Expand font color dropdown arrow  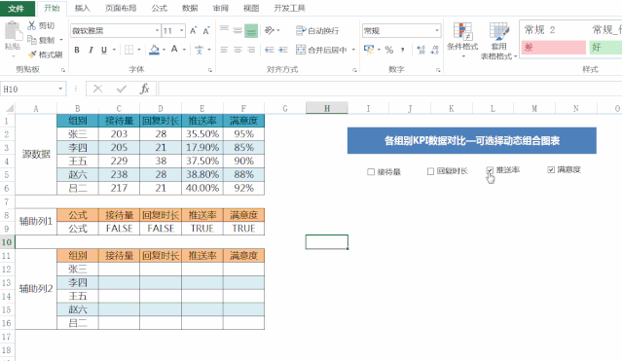[x=184, y=50]
